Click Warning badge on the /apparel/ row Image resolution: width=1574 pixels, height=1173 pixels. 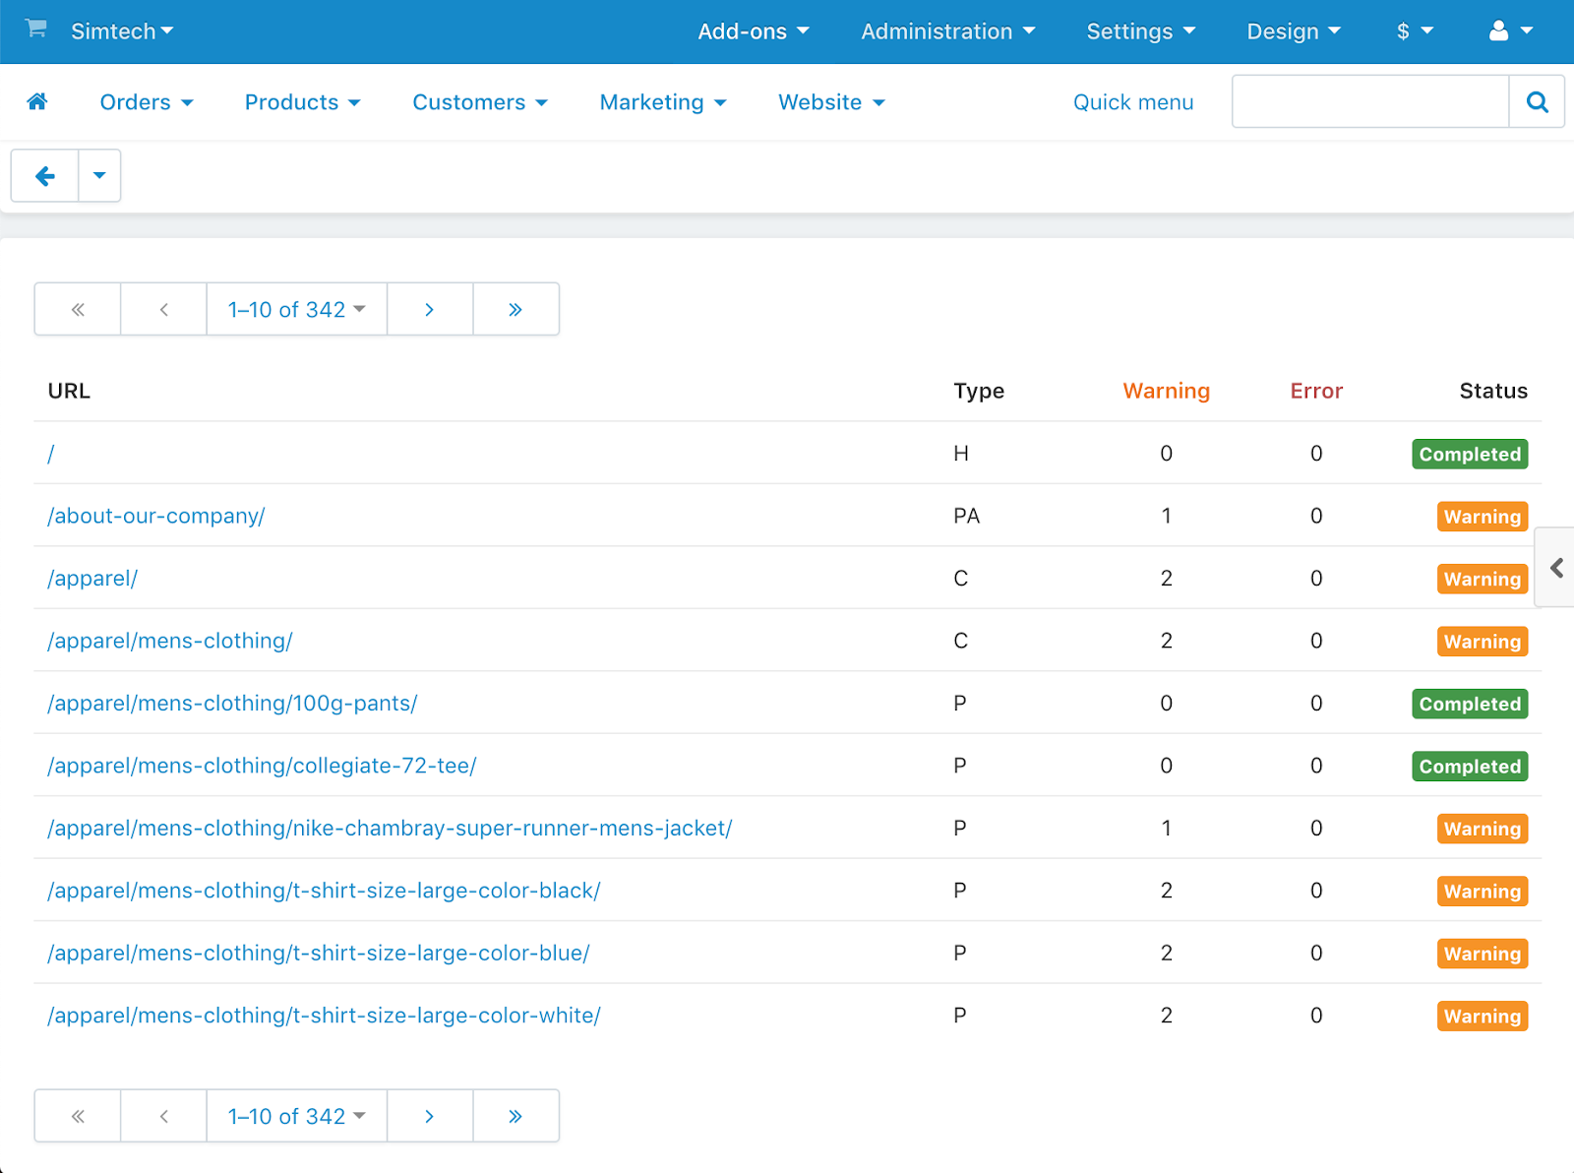(x=1483, y=579)
